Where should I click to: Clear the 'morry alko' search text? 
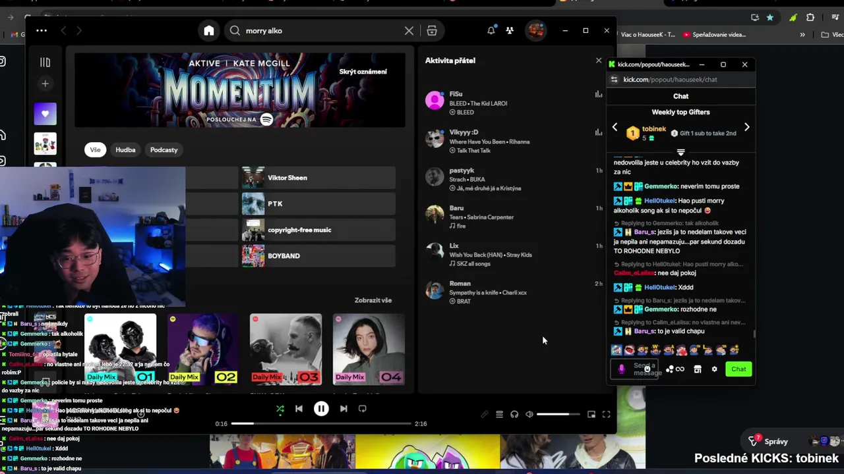click(409, 31)
